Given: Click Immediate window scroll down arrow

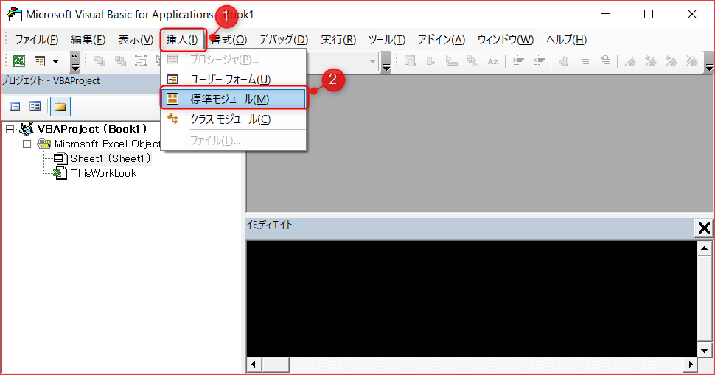Looking at the screenshot, I should click(705, 351).
